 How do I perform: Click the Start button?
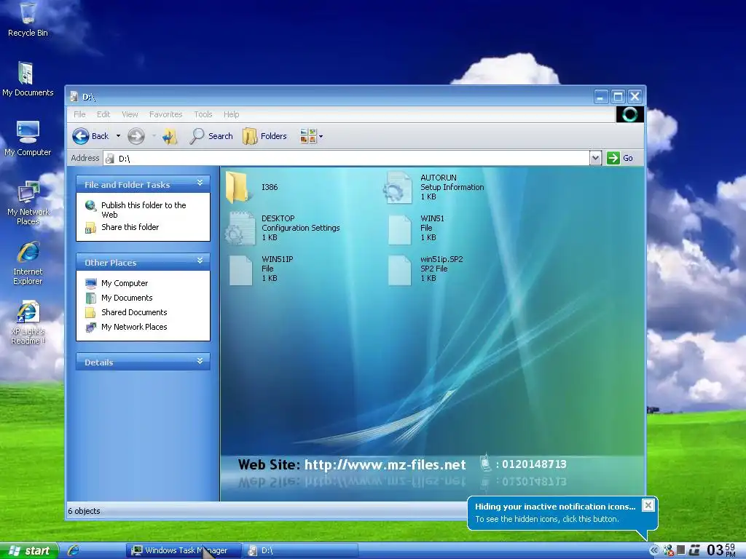(x=29, y=550)
